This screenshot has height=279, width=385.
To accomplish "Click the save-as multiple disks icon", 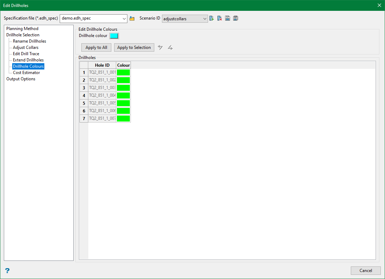I will coord(236,19).
